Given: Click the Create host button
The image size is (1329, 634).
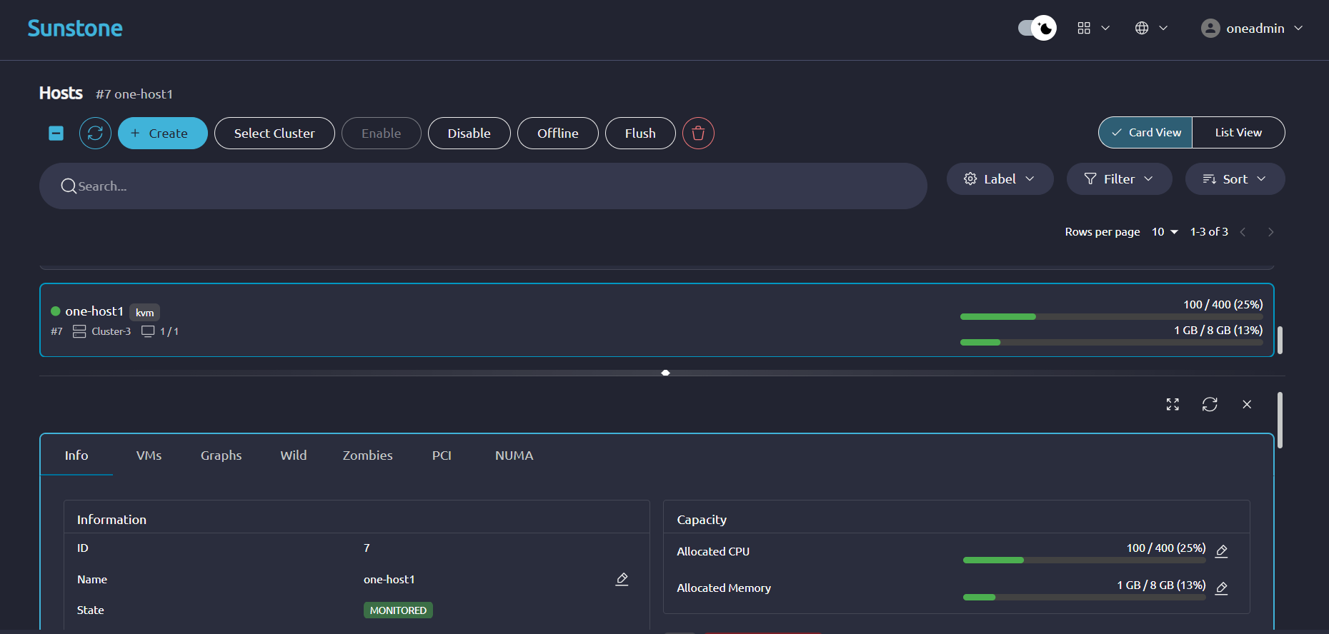Looking at the screenshot, I should point(163,134).
